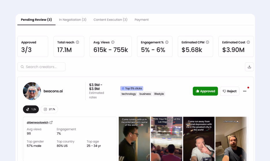Click the beacons.ai creator avatar
The height and width of the screenshot is (161, 270).
[x=32, y=91]
